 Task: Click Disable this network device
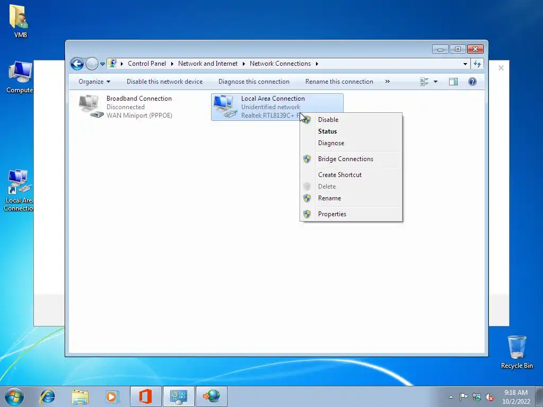click(164, 82)
